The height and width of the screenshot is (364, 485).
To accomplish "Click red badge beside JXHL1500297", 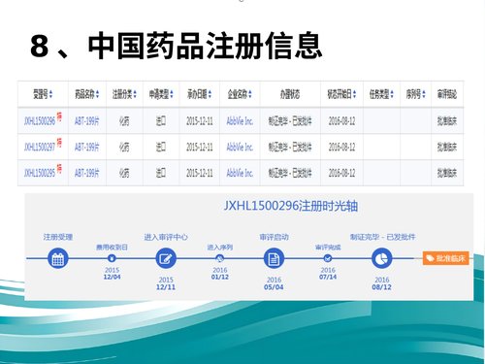I will 59,143.
